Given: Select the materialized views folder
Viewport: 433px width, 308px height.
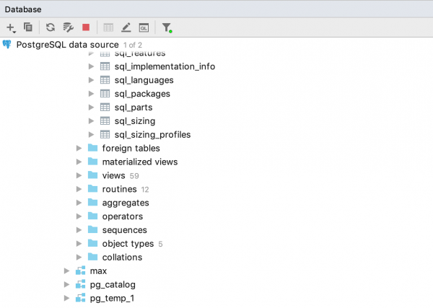Looking at the screenshot, I should click(139, 162).
